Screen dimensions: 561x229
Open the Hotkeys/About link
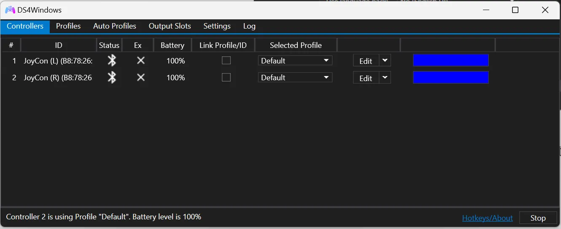488,218
